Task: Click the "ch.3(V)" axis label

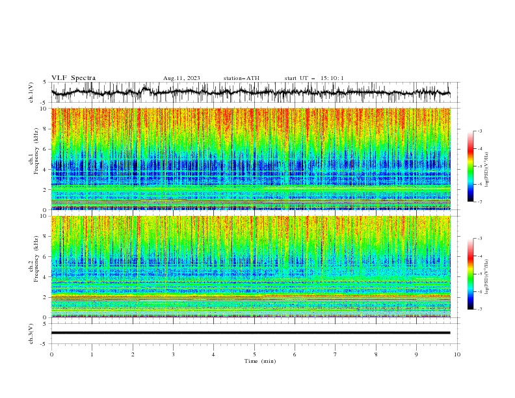Action: (x=31, y=334)
